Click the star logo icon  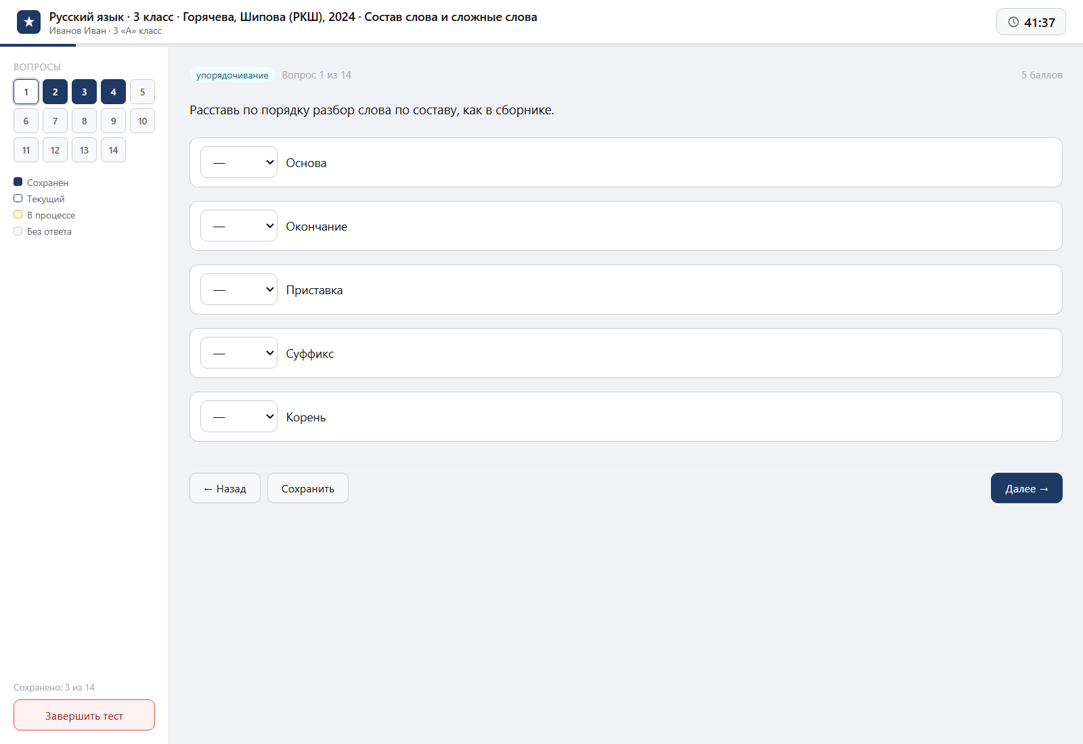pos(28,22)
